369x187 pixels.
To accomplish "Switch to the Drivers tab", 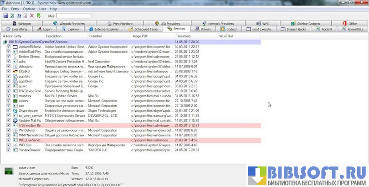I will coord(203,29).
